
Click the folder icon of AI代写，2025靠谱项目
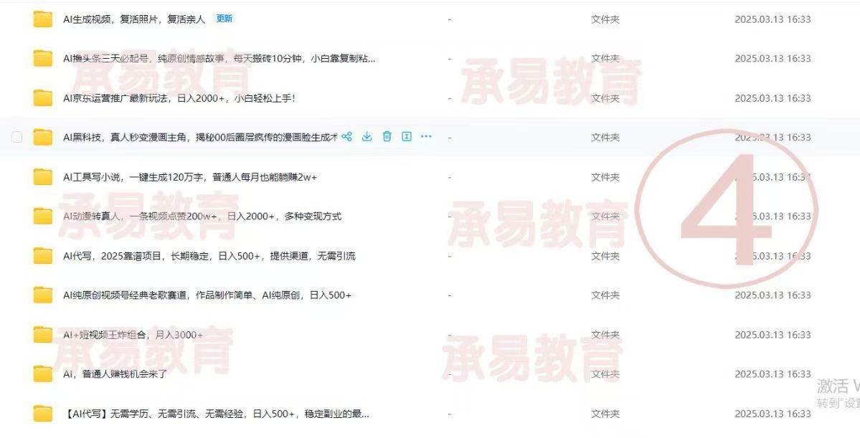pyautogui.click(x=43, y=256)
